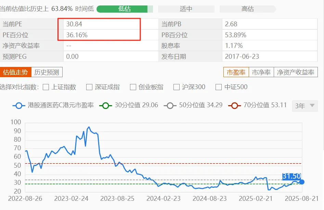Viewport: 324px width, 210px height.
Task: Click the blue endpoint dot on chart
Action: pos(302,182)
